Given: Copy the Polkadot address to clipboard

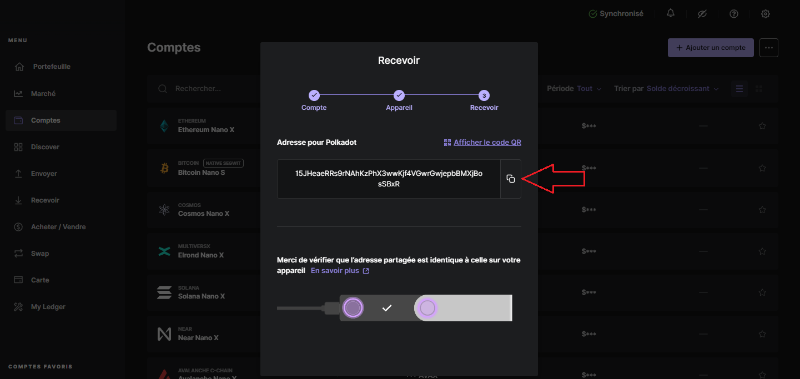Looking at the screenshot, I should (x=511, y=179).
